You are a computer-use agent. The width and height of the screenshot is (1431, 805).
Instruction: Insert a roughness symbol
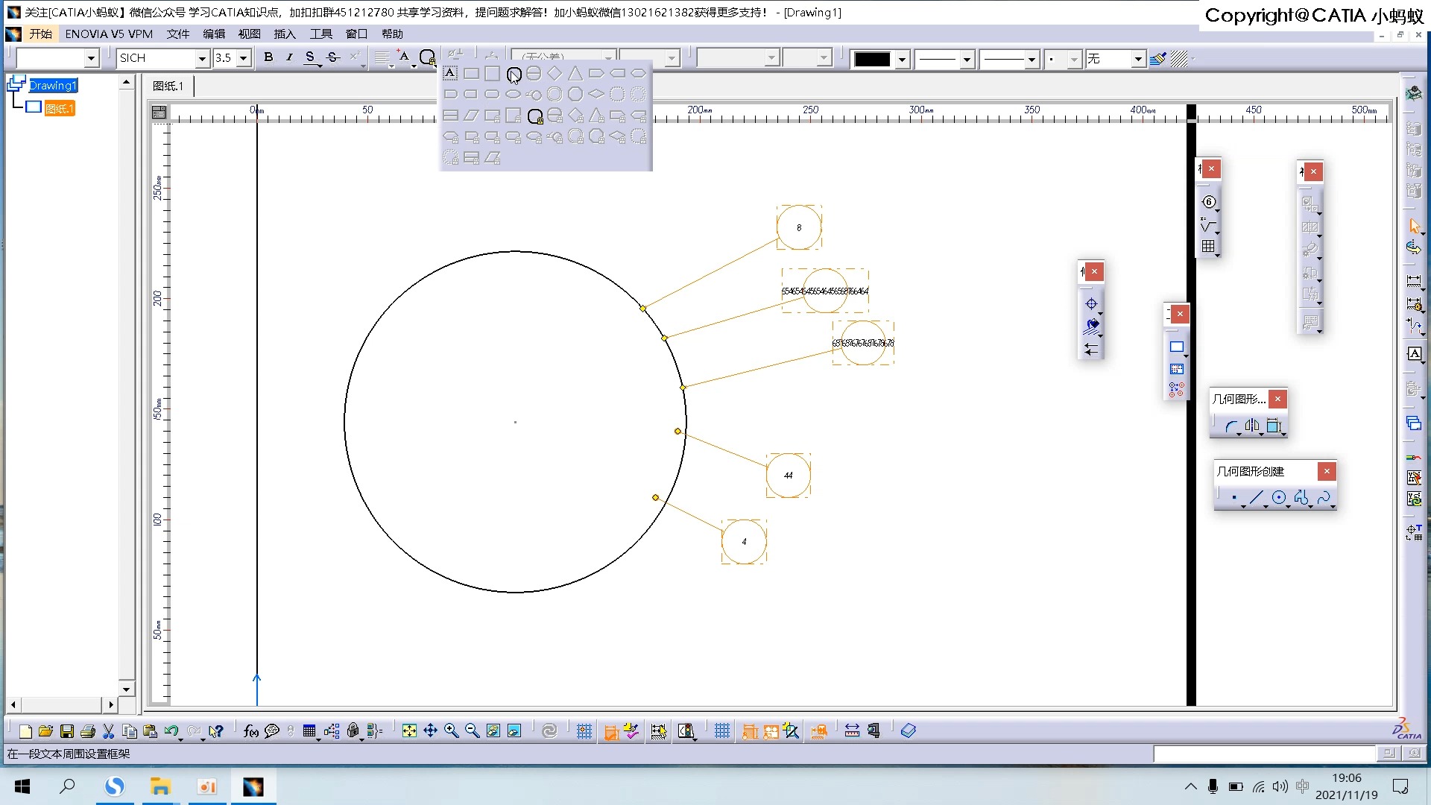click(1209, 224)
